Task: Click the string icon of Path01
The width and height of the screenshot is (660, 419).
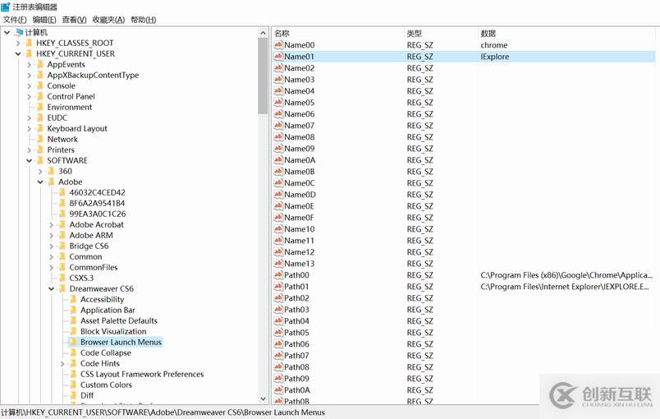Action: (278, 287)
